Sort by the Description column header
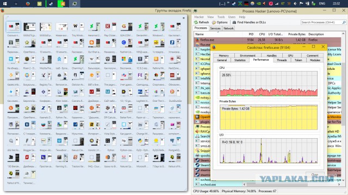 pos(324,34)
